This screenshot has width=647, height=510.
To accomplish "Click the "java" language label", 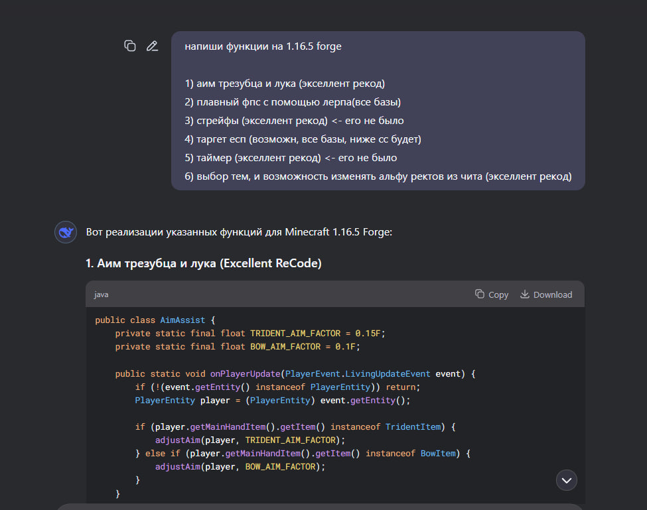I will (x=101, y=294).
